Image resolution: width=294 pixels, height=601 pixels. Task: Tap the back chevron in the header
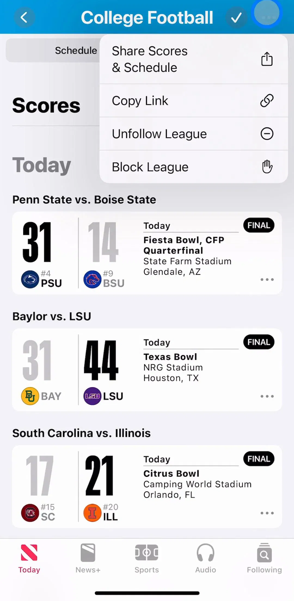(x=24, y=18)
